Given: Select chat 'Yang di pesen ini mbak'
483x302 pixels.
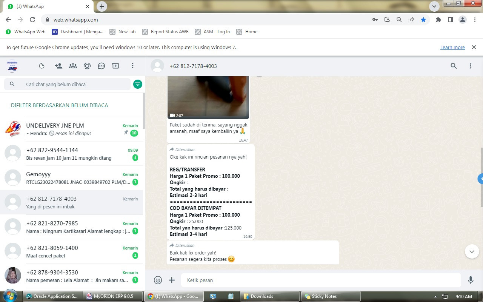Looking at the screenshot, I should coord(72,203).
